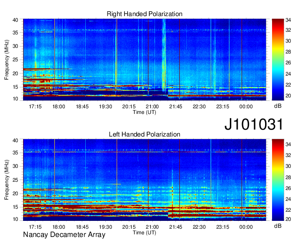Screen dimensions: 296x240
Task: Click the Time (UT) label under the right-handed plot
Action: [145, 112]
